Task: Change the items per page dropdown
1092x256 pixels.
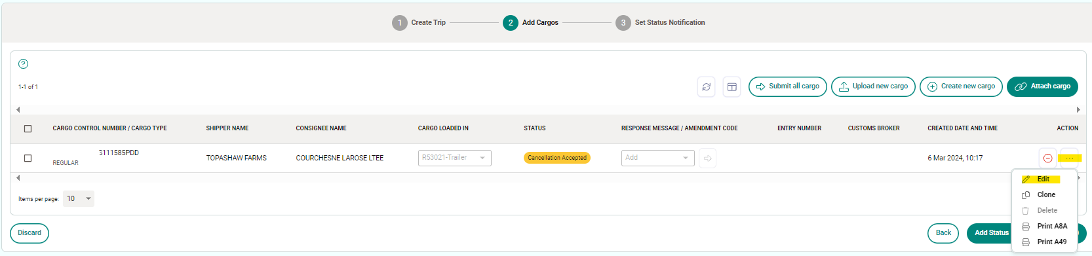Action: click(79, 198)
